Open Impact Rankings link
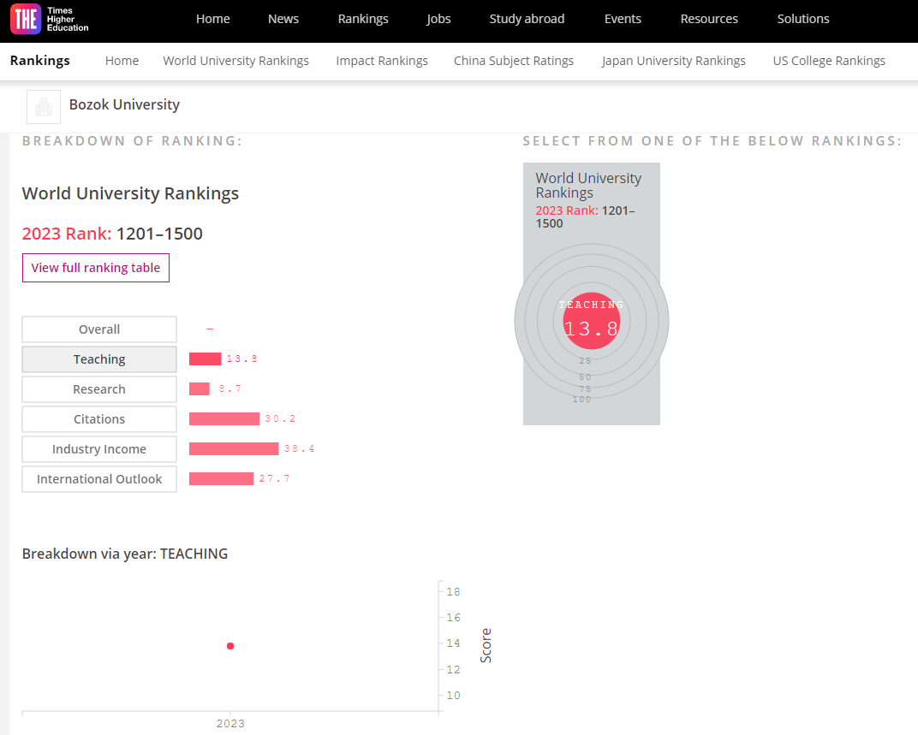This screenshot has width=918, height=735. [382, 61]
